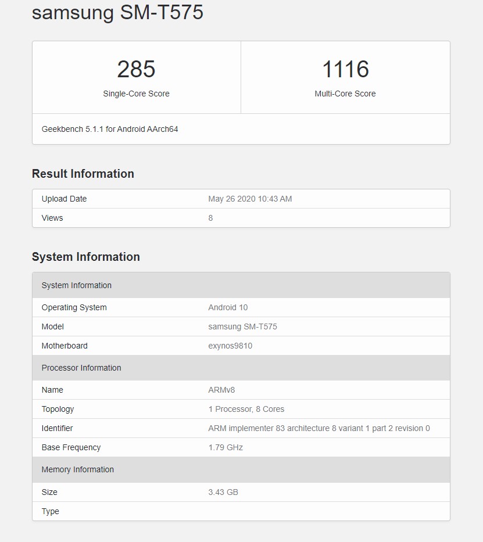Screen dimensions: 483x542
Task: Click the Memory Information header row
Action: coord(241,469)
